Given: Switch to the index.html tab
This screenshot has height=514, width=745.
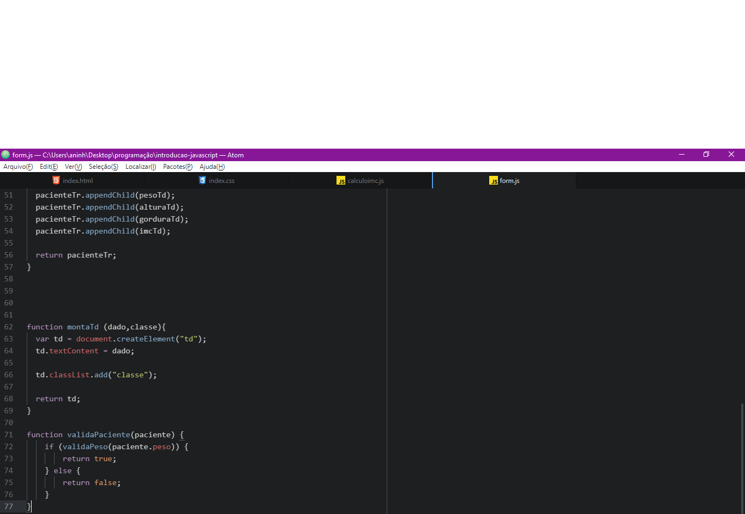Looking at the screenshot, I should coord(73,181).
